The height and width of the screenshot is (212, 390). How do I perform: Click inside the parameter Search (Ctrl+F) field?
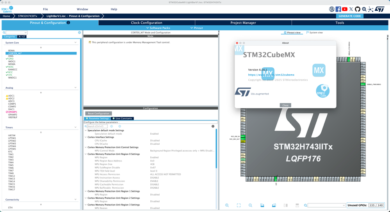[x=97, y=126]
